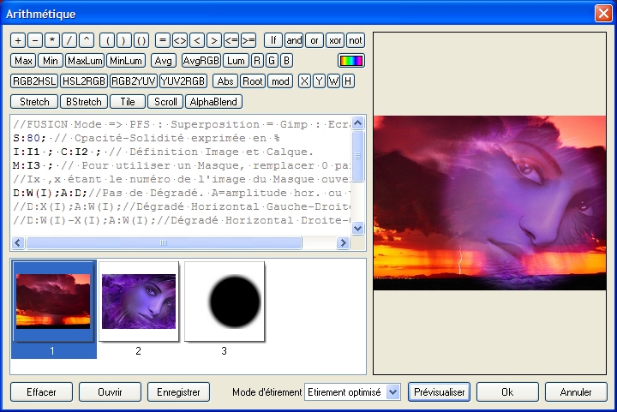Insert the paired parentheses button
Screen dimensions: 617x412
coord(141,40)
